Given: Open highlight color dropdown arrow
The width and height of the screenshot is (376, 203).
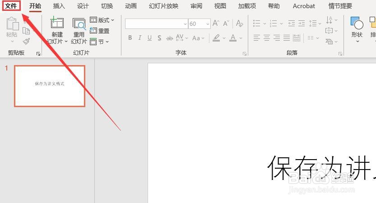Looking at the screenshot, I should [224, 38].
